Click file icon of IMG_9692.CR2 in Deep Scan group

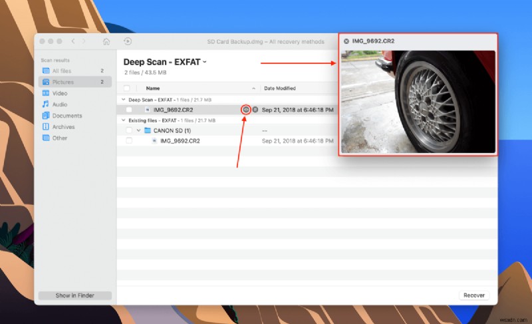point(147,110)
